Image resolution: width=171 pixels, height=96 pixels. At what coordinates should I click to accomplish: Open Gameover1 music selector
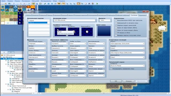click(37, 57)
